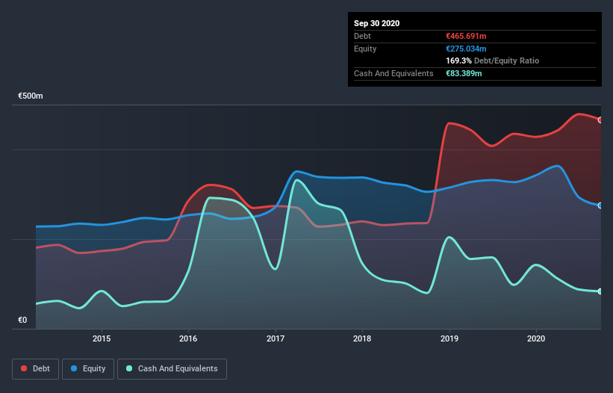Click the €500m axis label
This screenshot has height=393, width=613.
pyautogui.click(x=31, y=96)
